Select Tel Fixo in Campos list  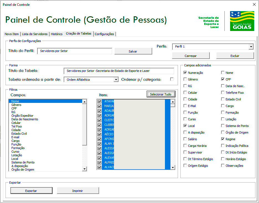(x=45, y=126)
